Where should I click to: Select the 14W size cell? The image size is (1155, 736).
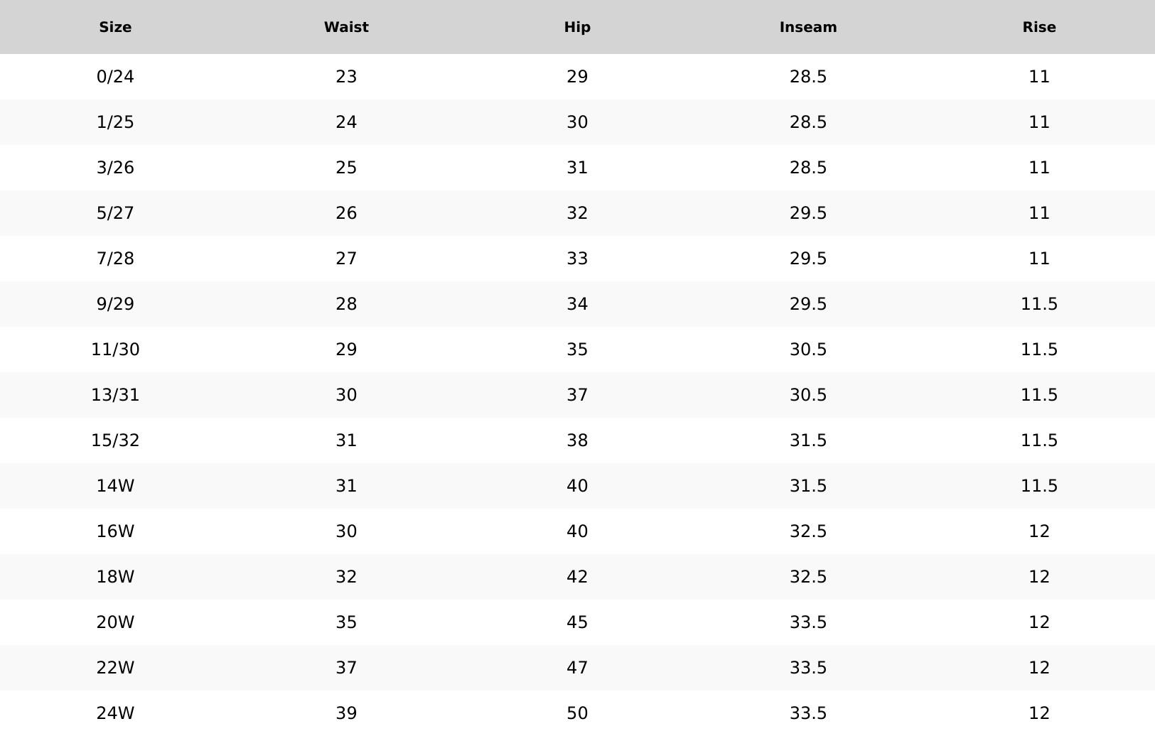click(115, 486)
